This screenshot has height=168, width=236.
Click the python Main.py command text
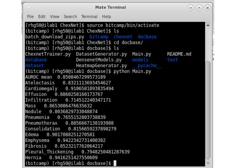pos(132,71)
